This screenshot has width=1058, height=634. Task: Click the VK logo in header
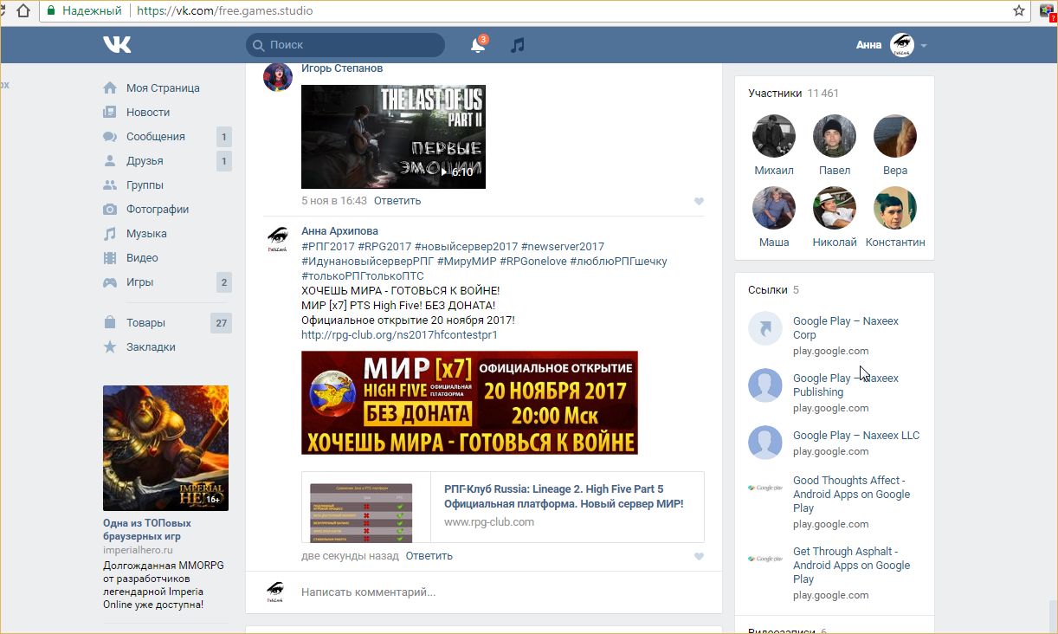pos(117,45)
